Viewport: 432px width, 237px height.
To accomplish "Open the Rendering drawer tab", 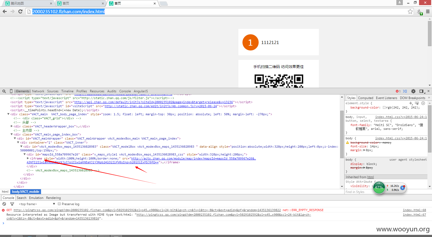I will pyautogui.click(x=53, y=198).
